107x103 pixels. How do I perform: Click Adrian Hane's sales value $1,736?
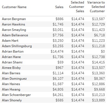(x=58, y=57)
